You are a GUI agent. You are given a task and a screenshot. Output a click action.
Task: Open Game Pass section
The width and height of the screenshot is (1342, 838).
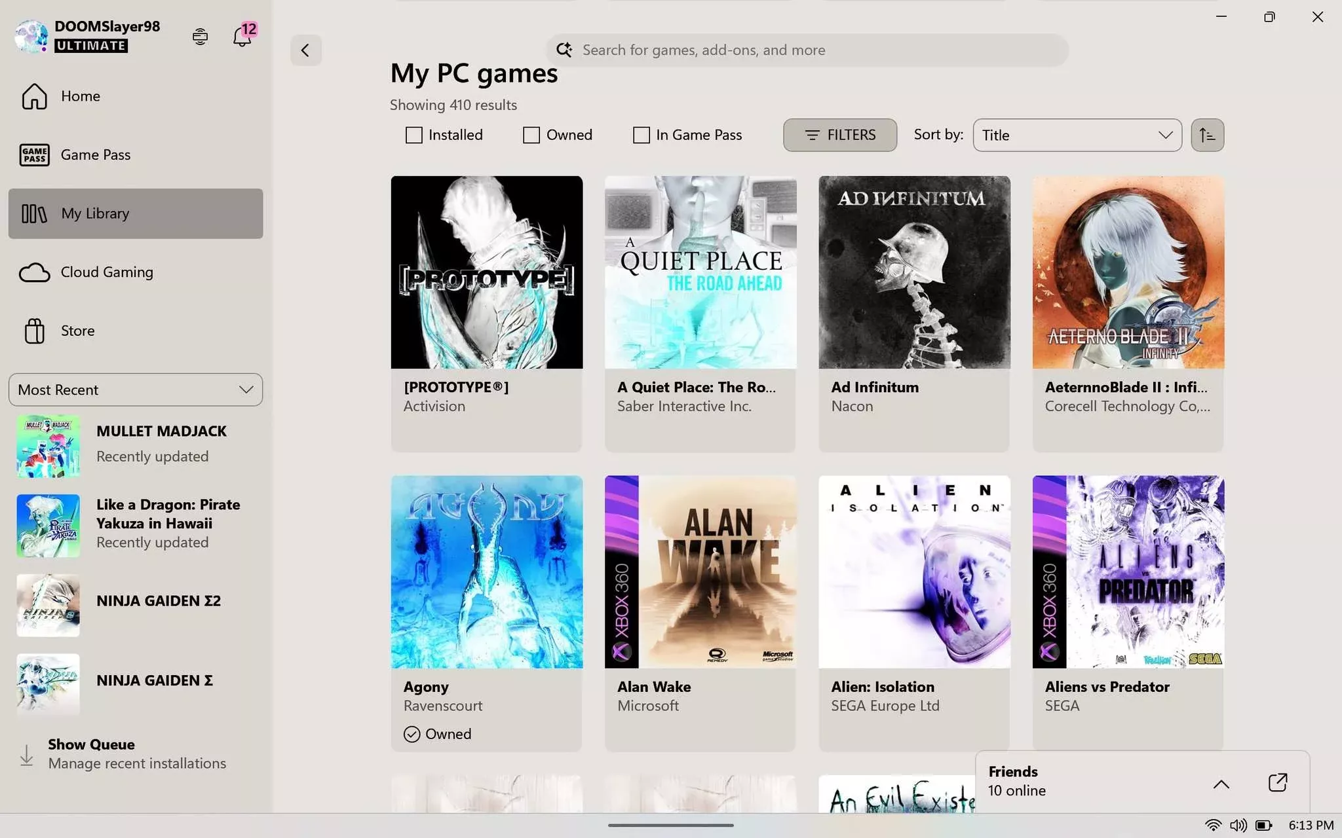pyautogui.click(x=136, y=155)
